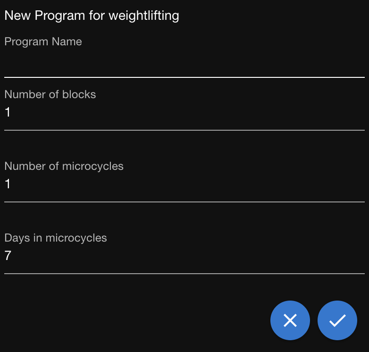Screen dimensions: 369x352
Task: Confirm the new program with the checkmark button
Action: pyautogui.click(x=337, y=320)
